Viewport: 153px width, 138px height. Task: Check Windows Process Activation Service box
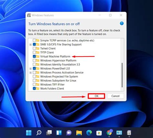point(34,73)
